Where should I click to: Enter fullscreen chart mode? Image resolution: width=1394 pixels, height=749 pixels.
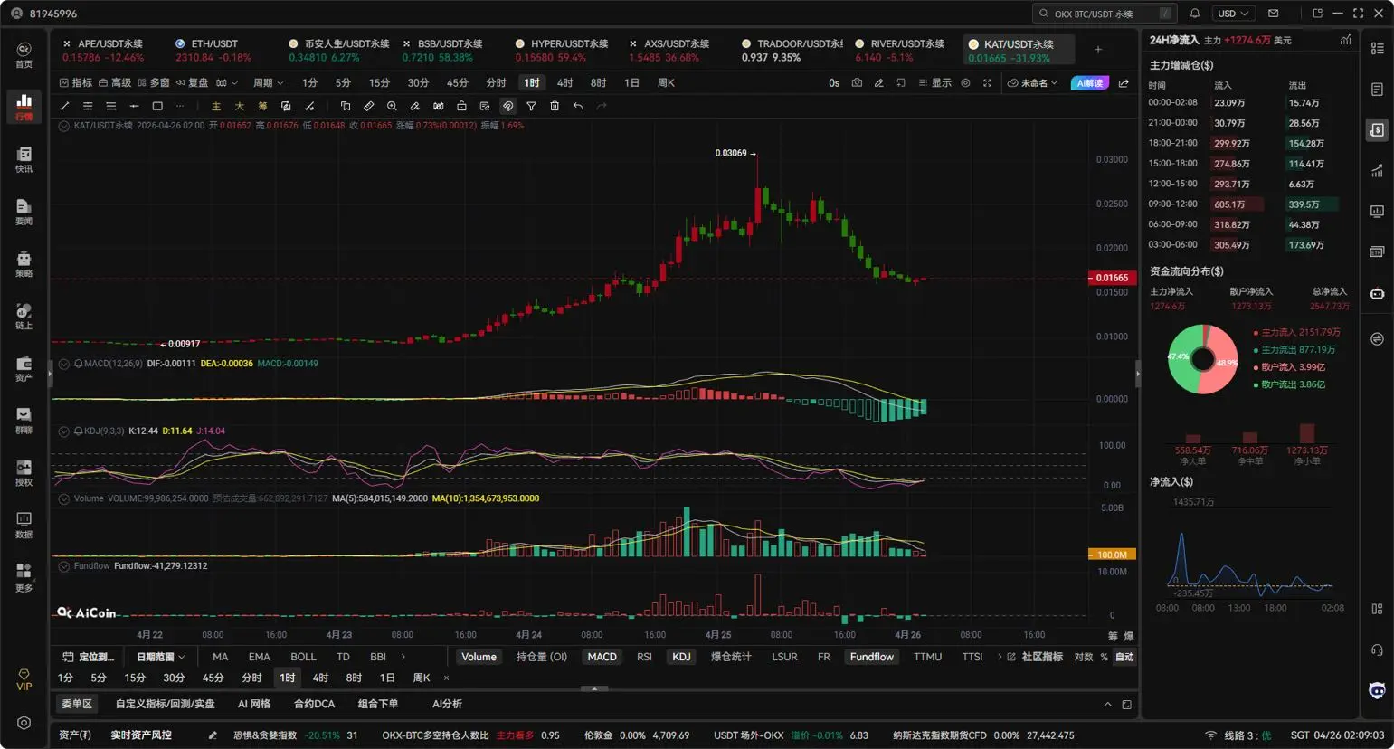point(987,82)
